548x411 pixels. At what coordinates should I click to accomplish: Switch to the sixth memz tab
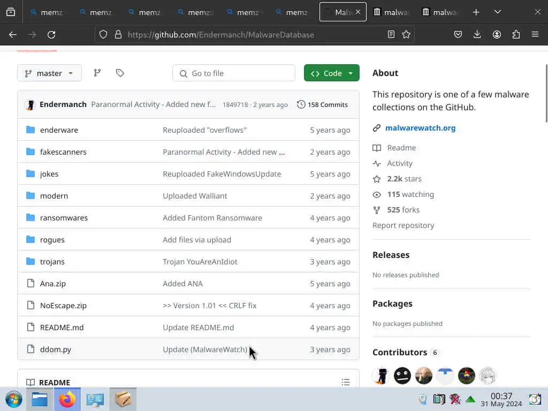[292, 12]
